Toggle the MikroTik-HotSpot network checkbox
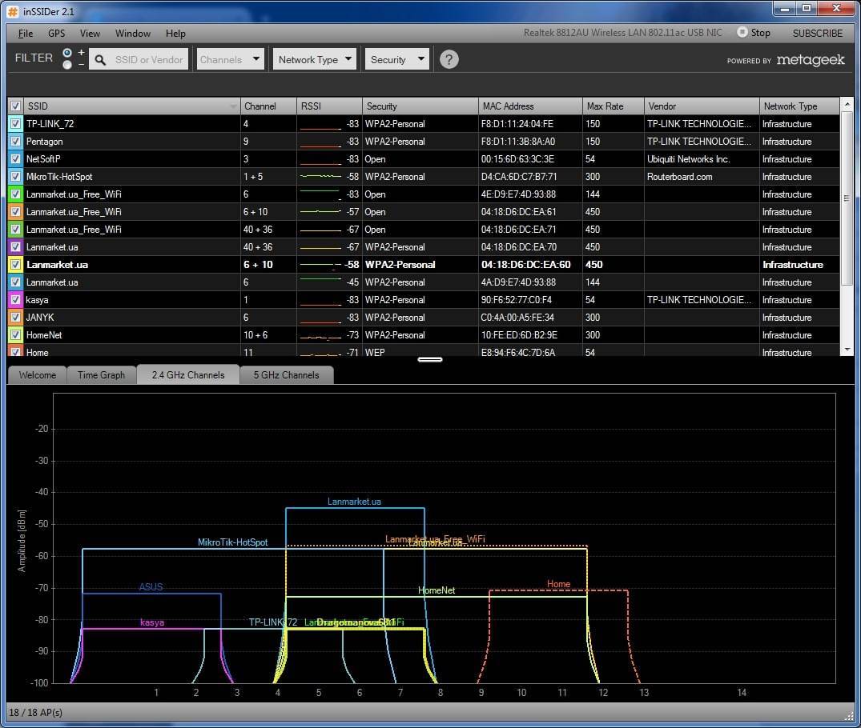The image size is (861, 728). [x=15, y=177]
